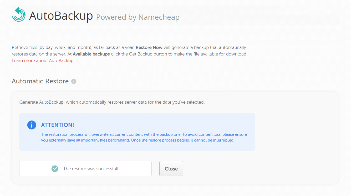Viewport: 351px width, 196px height.
Task: Click the Powered by Namecheap text
Action: coord(138,17)
